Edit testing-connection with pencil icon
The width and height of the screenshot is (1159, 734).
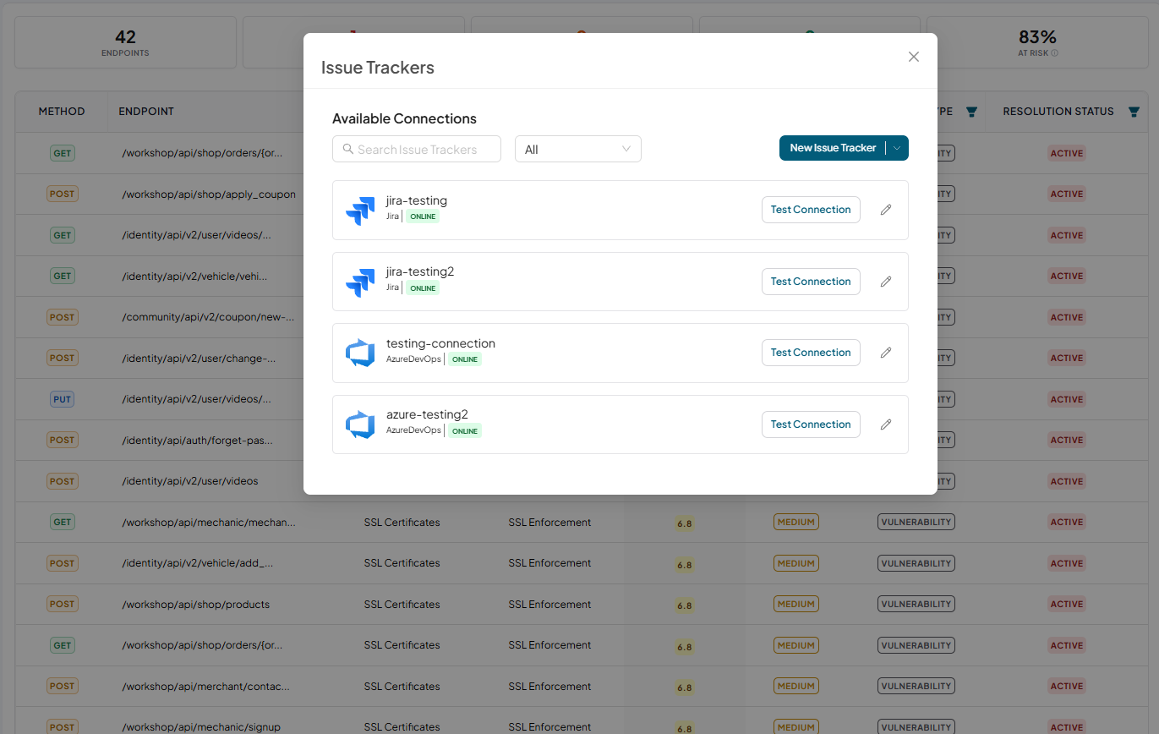[x=886, y=353]
